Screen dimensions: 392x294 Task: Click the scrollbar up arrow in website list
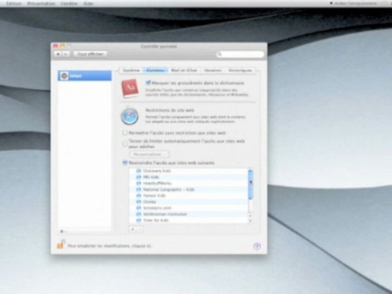[x=250, y=216]
